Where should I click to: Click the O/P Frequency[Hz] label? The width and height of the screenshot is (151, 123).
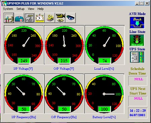click(x=64, y=117)
